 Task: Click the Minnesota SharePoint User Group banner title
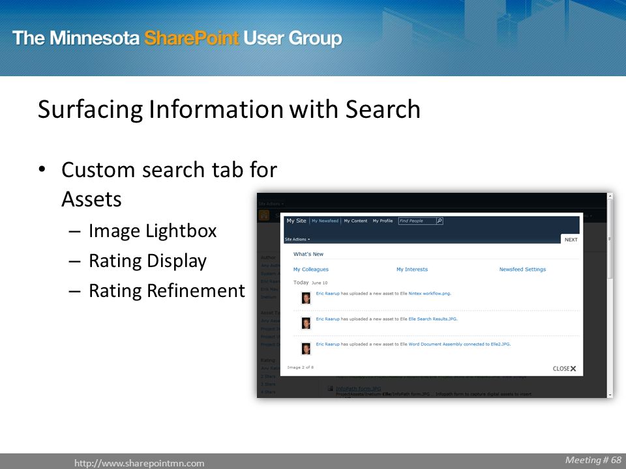click(x=177, y=38)
